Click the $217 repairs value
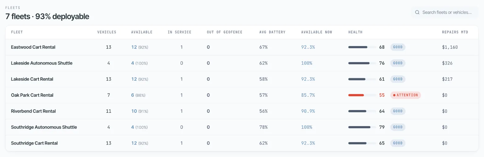The image size is (484, 157). (x=447, y=79)
